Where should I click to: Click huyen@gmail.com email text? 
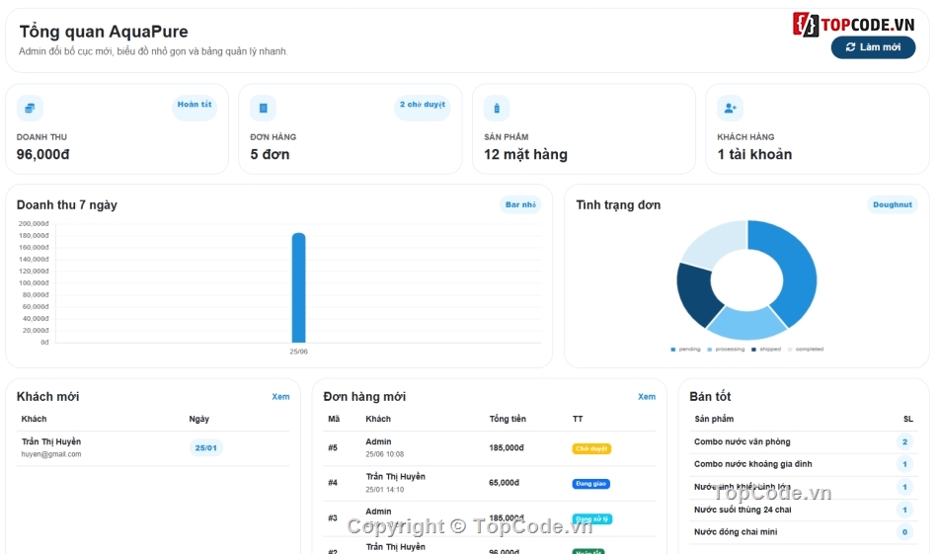click(x=51, y=454)
